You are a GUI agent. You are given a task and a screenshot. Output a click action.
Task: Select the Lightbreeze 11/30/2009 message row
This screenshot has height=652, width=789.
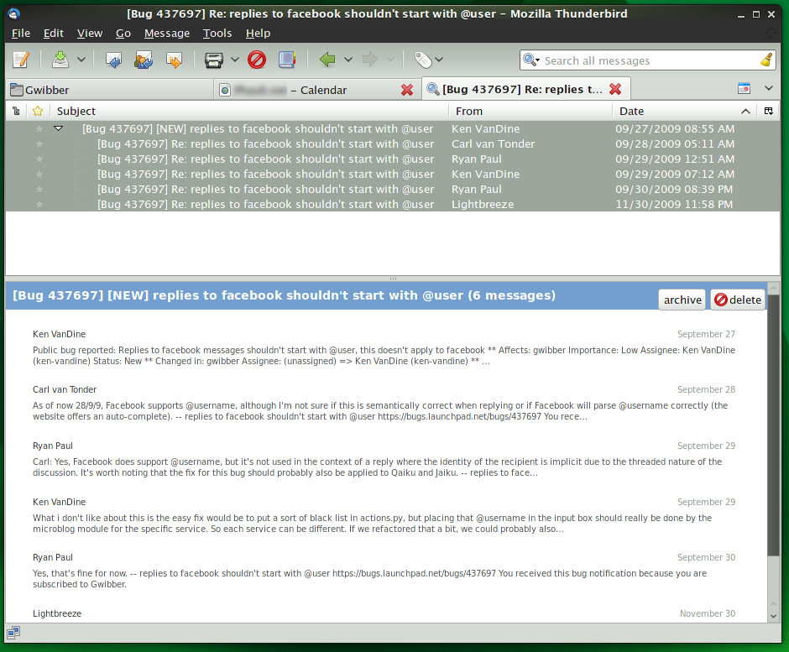393,204
